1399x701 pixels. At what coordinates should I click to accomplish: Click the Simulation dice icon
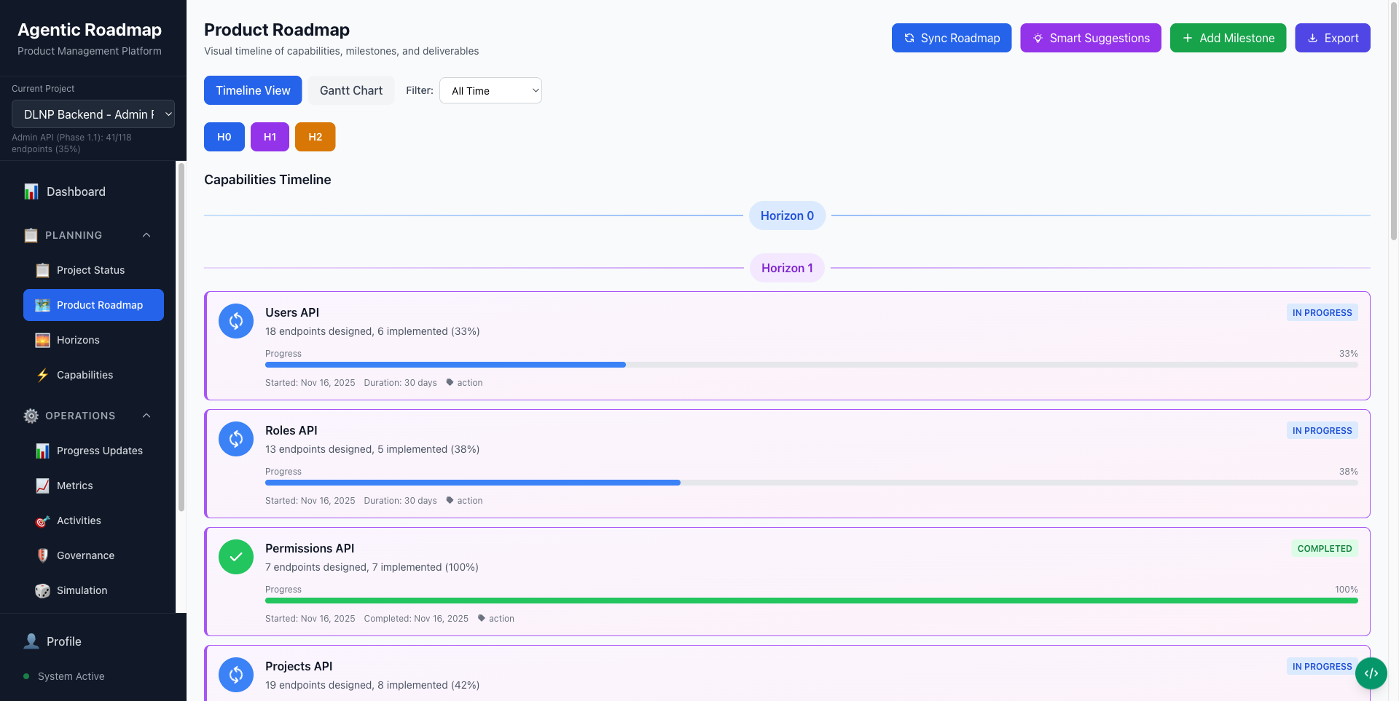[43, 590]
